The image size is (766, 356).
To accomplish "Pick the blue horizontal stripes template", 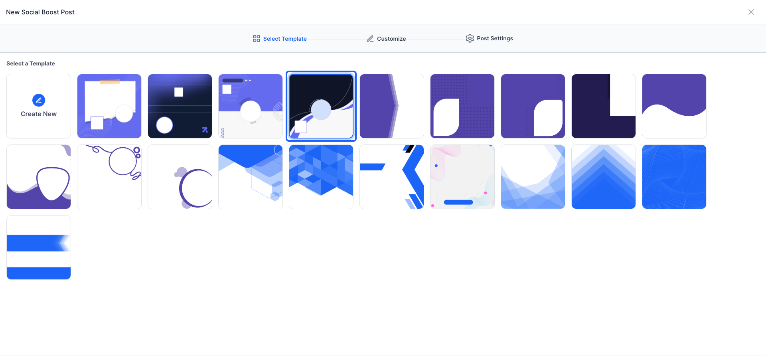I will [x=39, y=247].
